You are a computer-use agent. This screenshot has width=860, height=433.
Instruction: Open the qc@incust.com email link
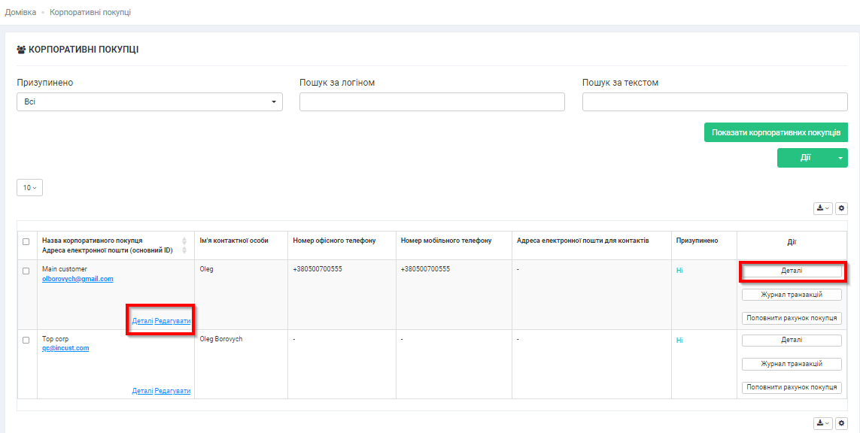pos(65,349)
